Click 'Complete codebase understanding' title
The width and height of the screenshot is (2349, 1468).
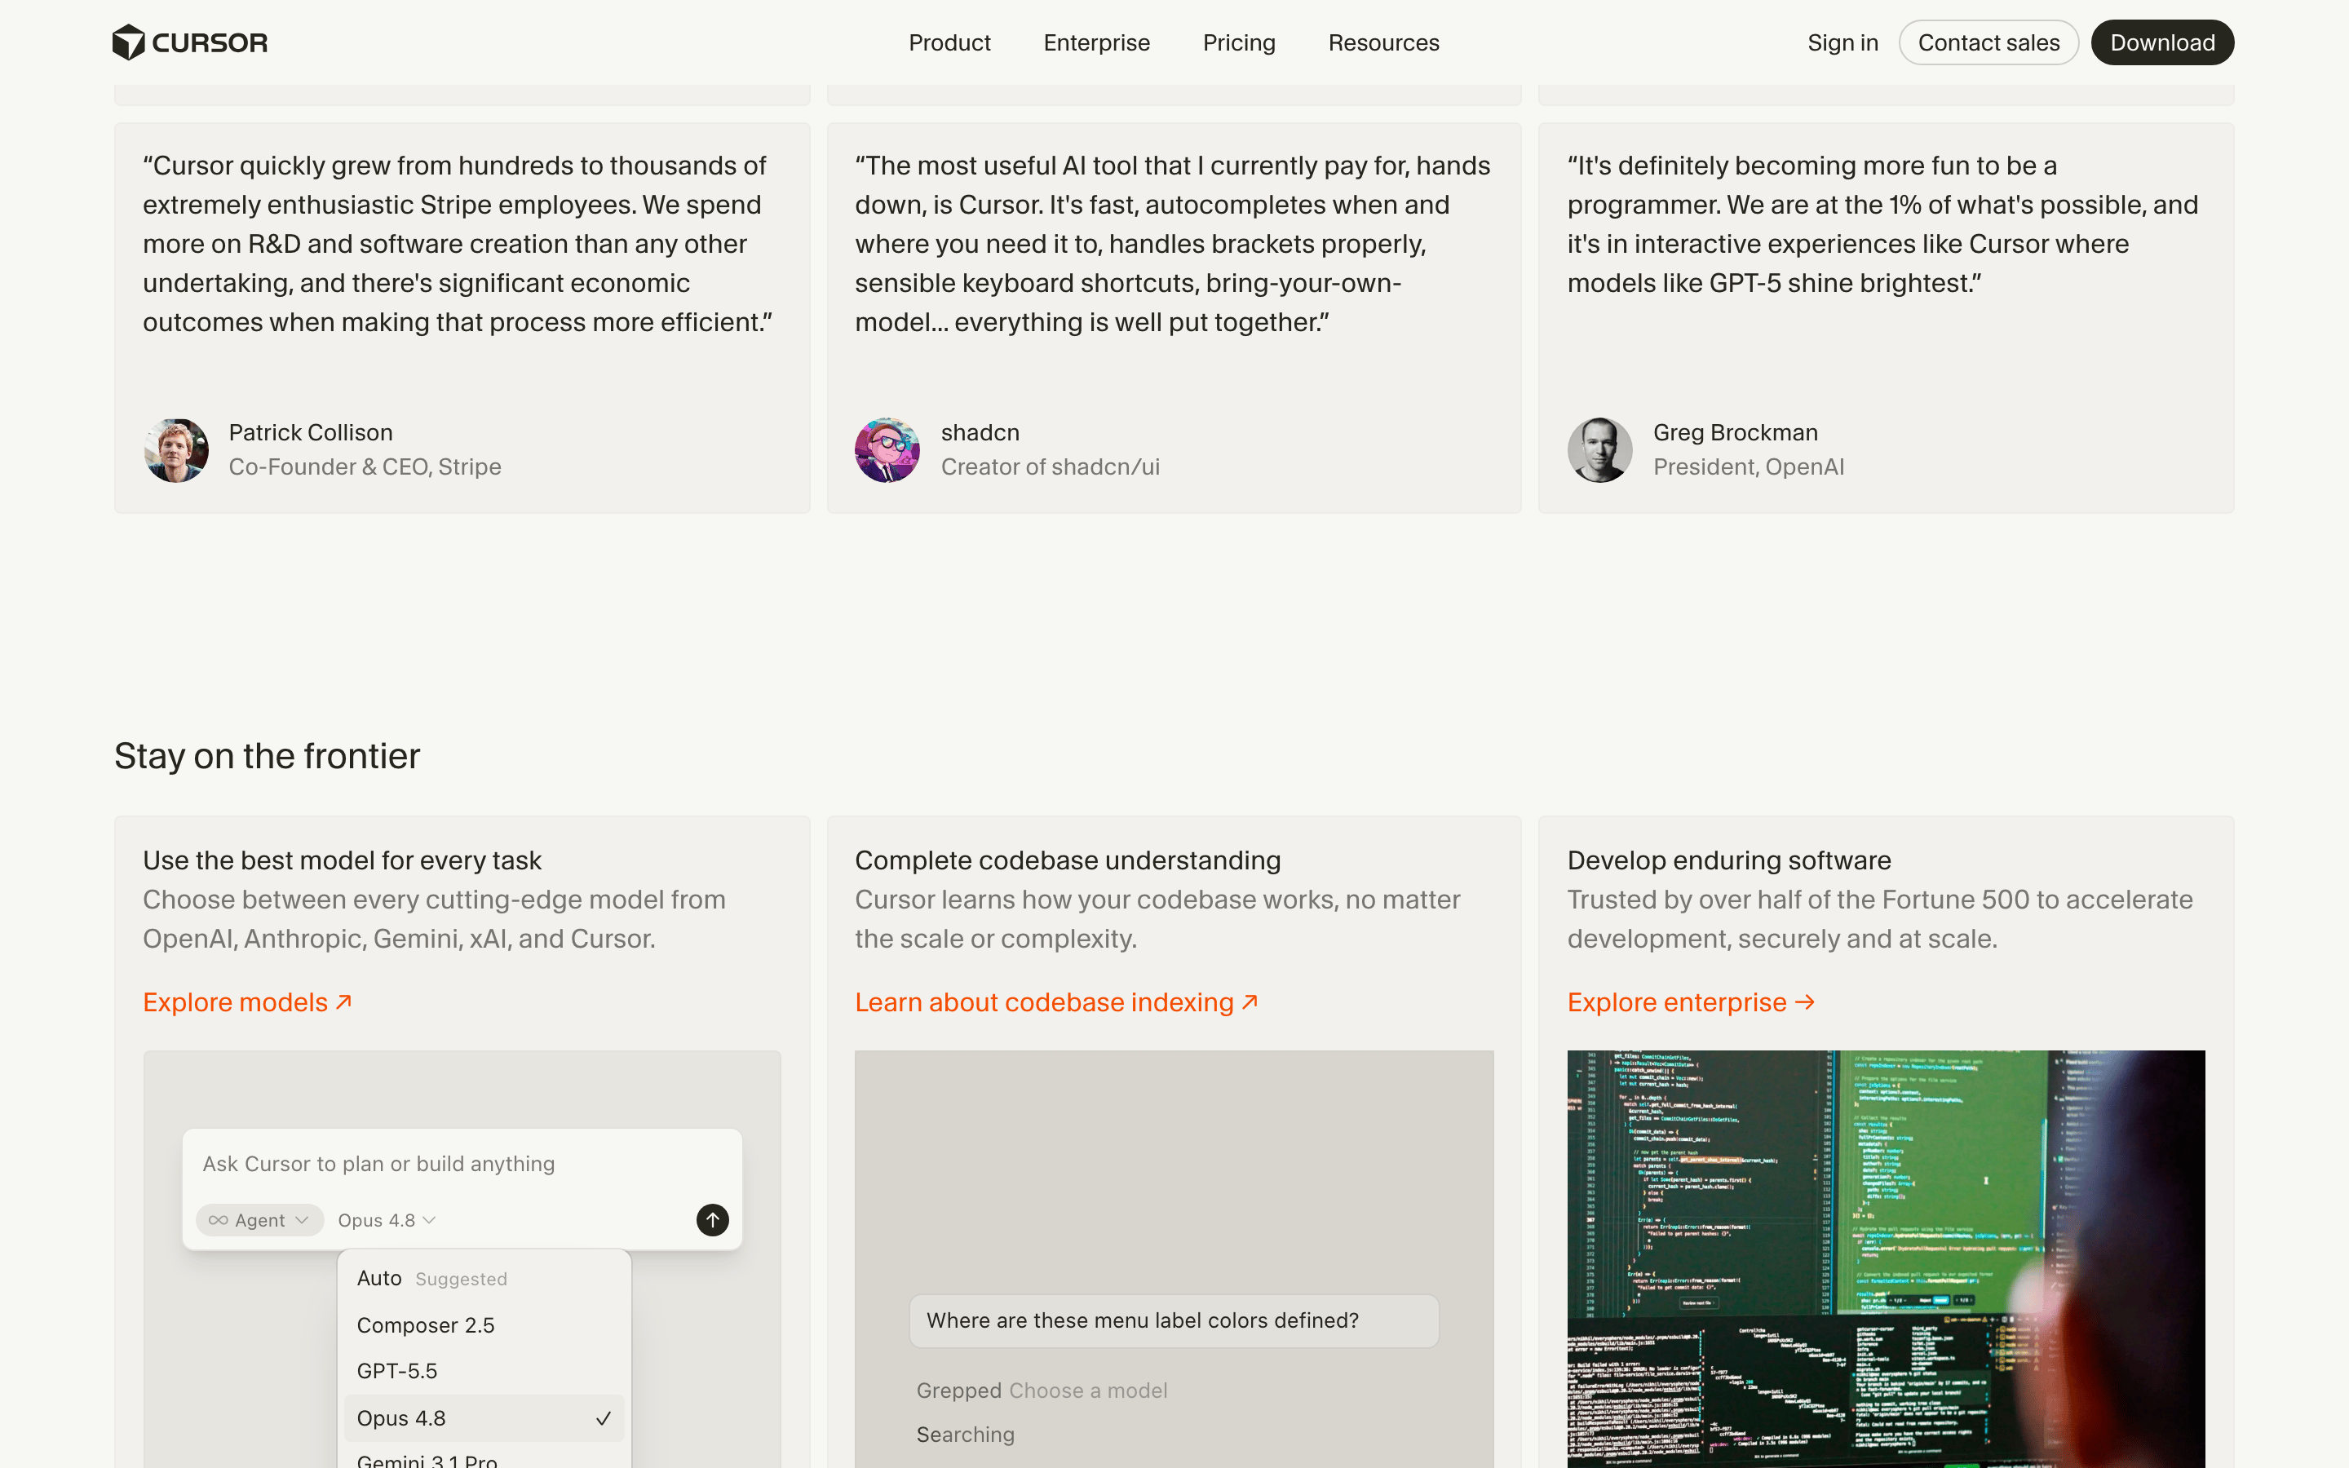click(1068, 860)
